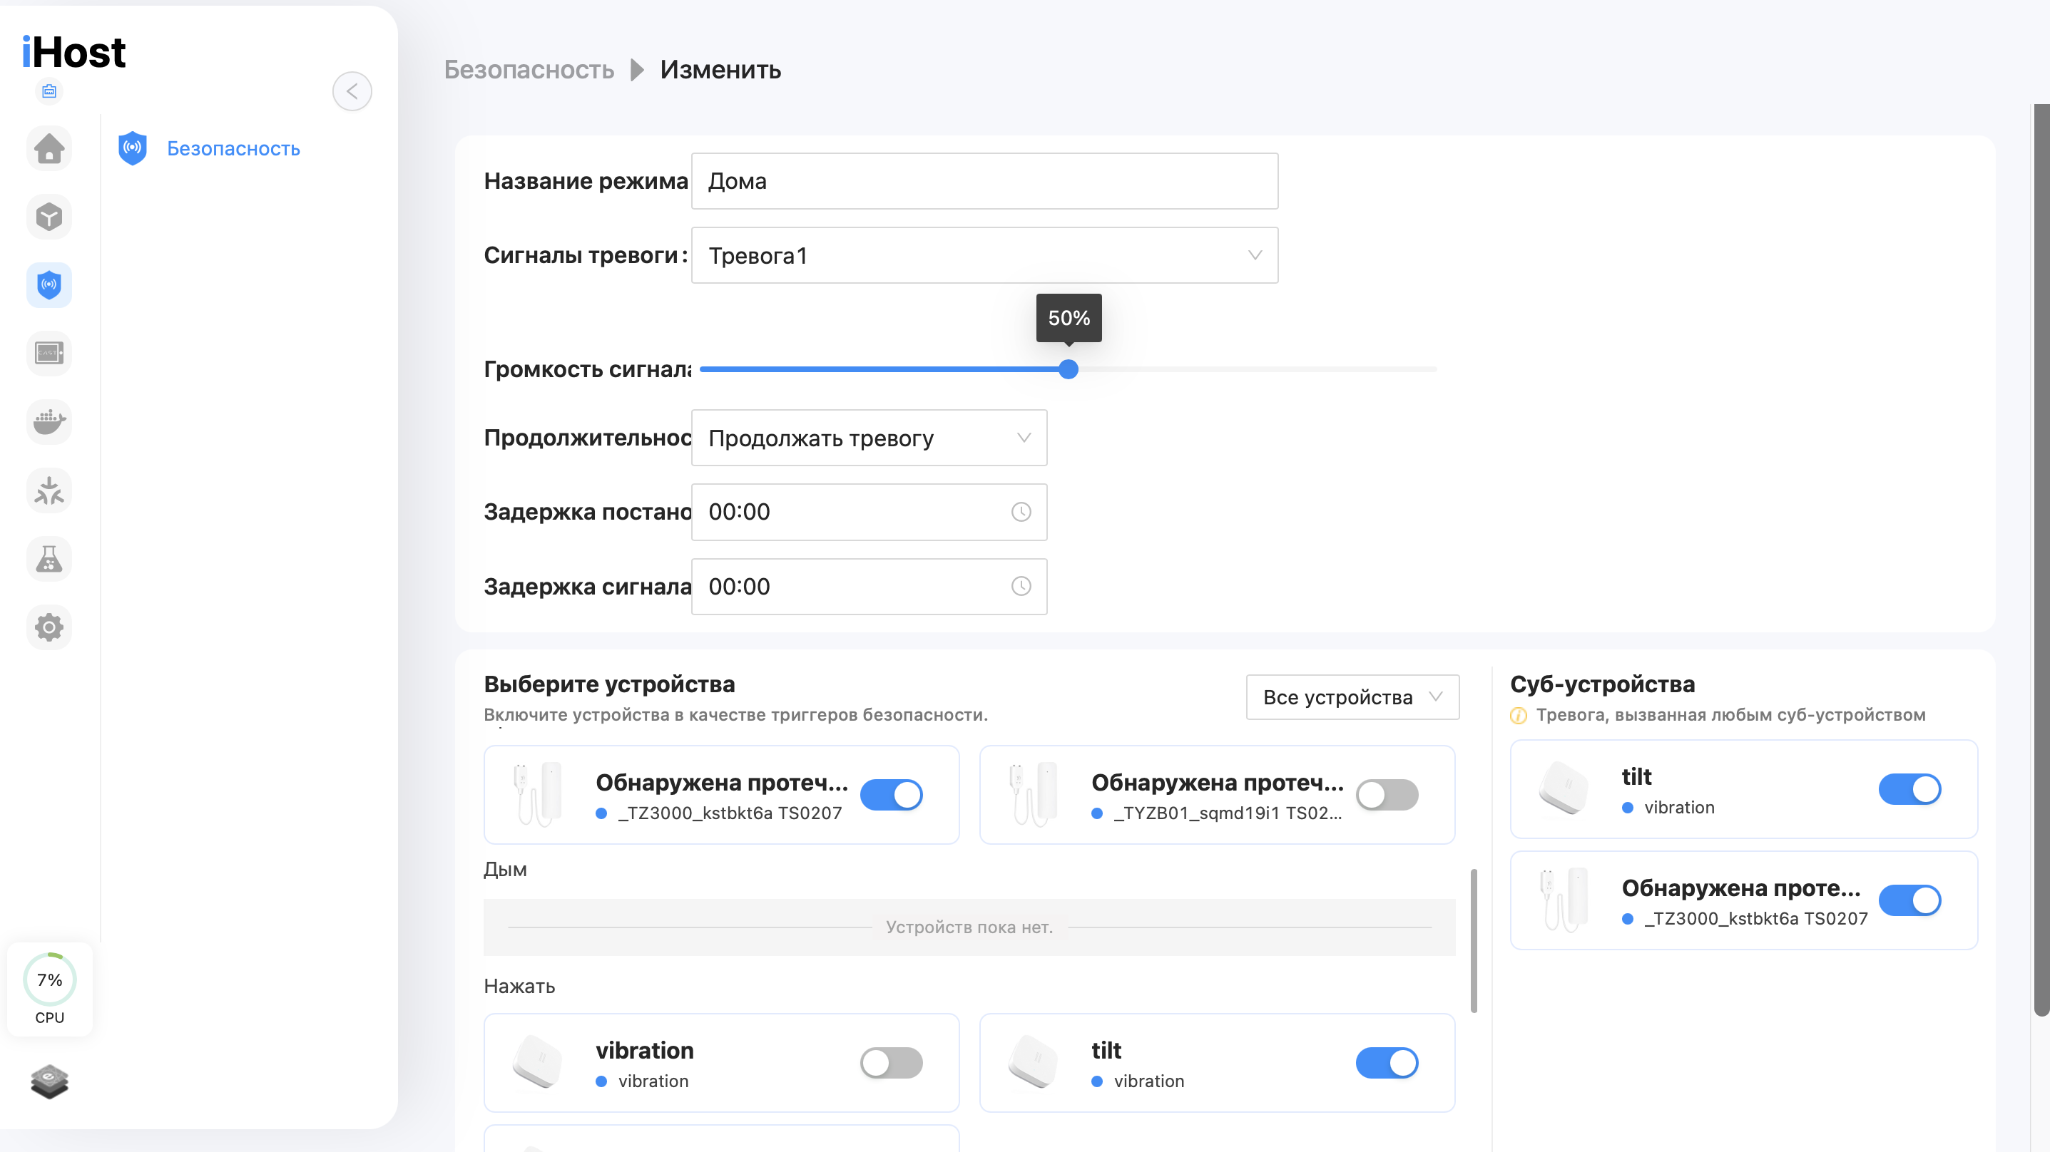The width and height of the screenshot is (2050, 1152).
Task: Open the Matter bridge icon in the sidebar
Action: 49,490
